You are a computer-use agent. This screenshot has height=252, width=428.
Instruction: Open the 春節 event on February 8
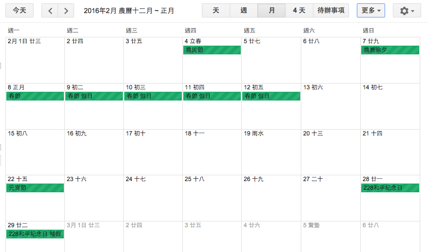pyautogui.click(x=35, y=96)
